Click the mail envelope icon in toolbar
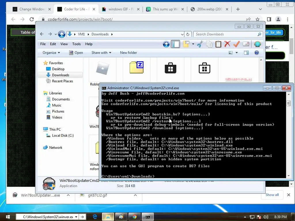295x221 pixels. coord(246,44)
